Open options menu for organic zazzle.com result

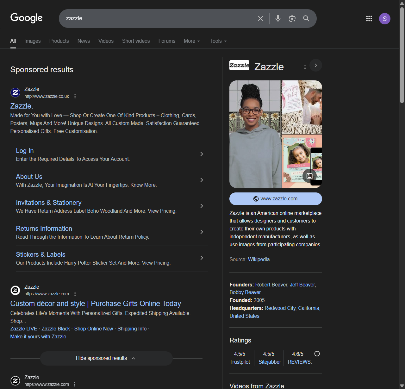[74, 384]
